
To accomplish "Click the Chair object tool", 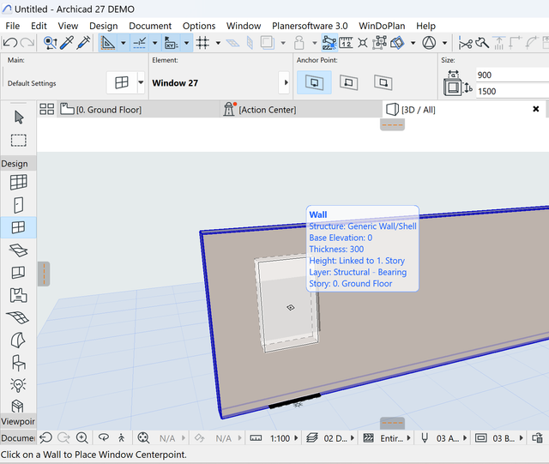I will point(18,363).
